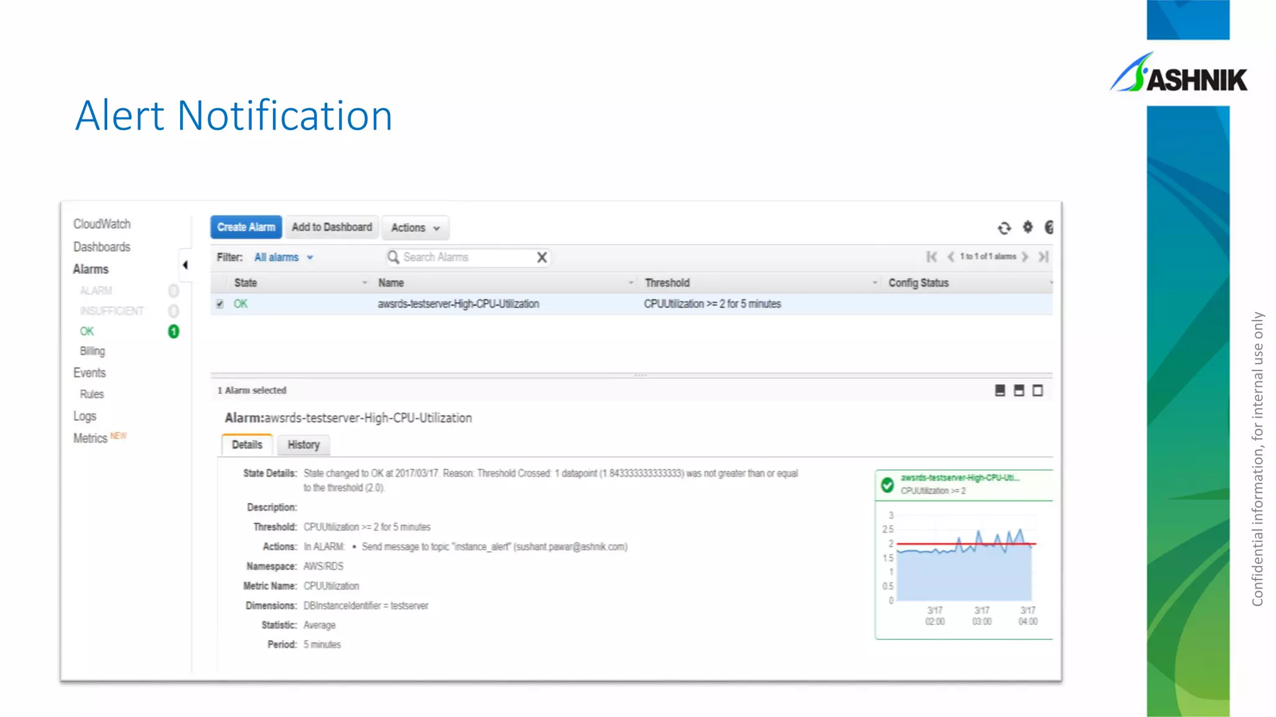The image size is (1276, 717).
Task: Click Add to Dashboard button
Action: pos(331,228)
